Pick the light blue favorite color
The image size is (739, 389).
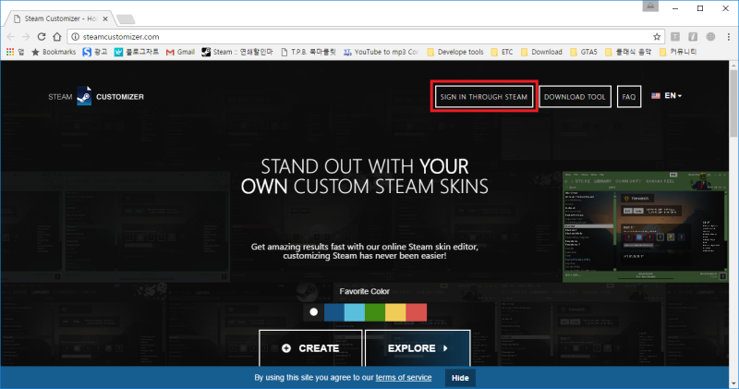(355, 312)
